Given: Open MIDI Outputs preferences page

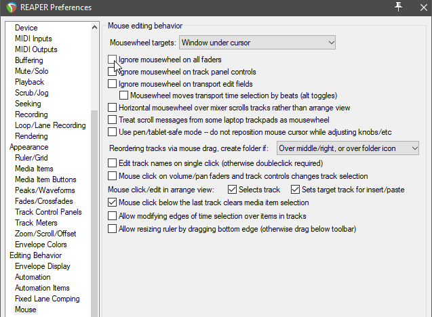Looking at the screenshot, I should click(x=36, y=49).
